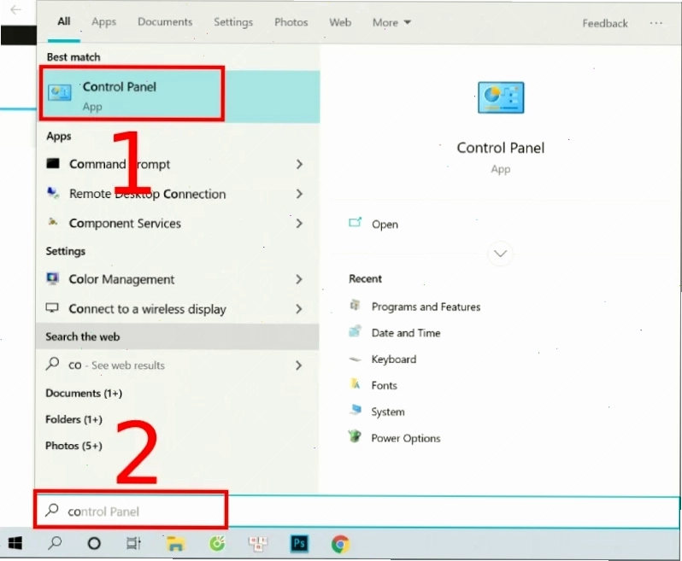Image resolution: width=682 pixels, height=561 pixels.
Task: Expand Command Prompt options arrow
Action: [x=299, y=164]
